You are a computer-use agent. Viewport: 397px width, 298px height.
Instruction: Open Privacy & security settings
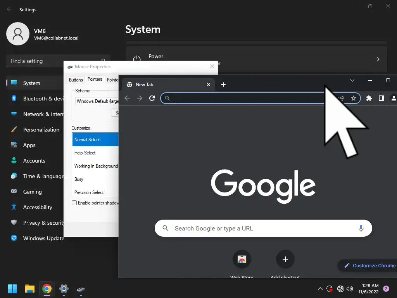coord(35,223)
